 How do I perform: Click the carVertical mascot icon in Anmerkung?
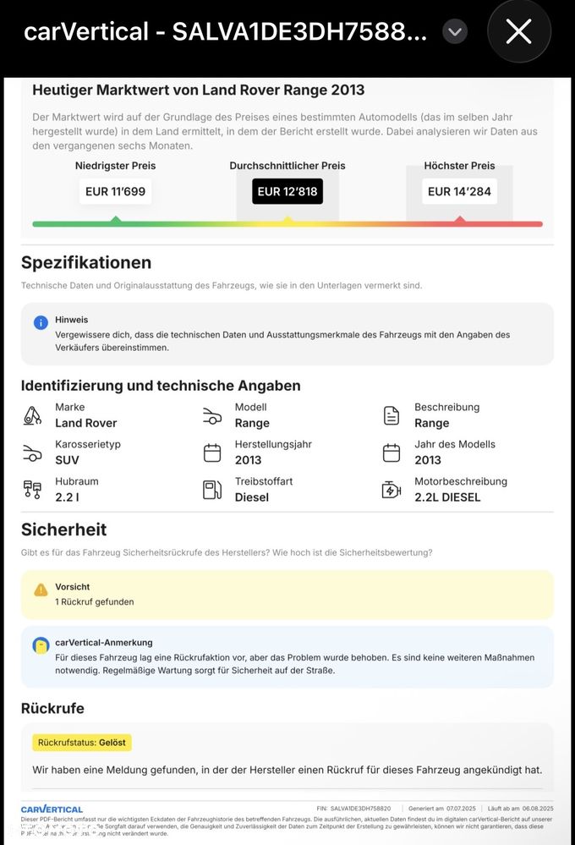(x=41, y=645)
